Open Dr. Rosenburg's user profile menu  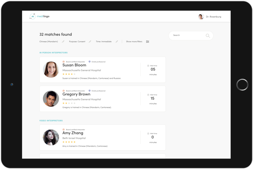pyautogui.click(x=213, y=17)
